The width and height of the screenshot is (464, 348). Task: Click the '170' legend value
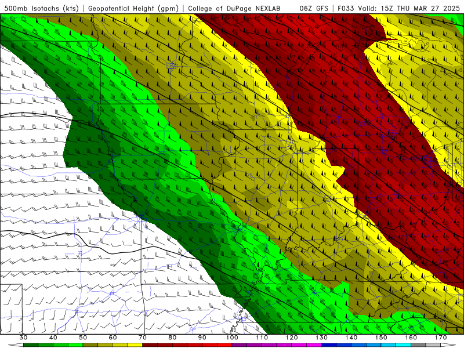pos(441,338)
